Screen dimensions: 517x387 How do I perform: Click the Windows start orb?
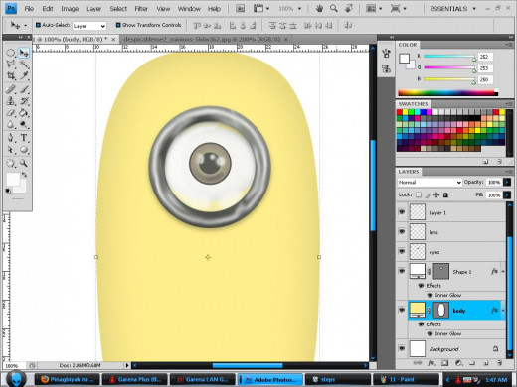pyautogui.click(x=16, y=379)
